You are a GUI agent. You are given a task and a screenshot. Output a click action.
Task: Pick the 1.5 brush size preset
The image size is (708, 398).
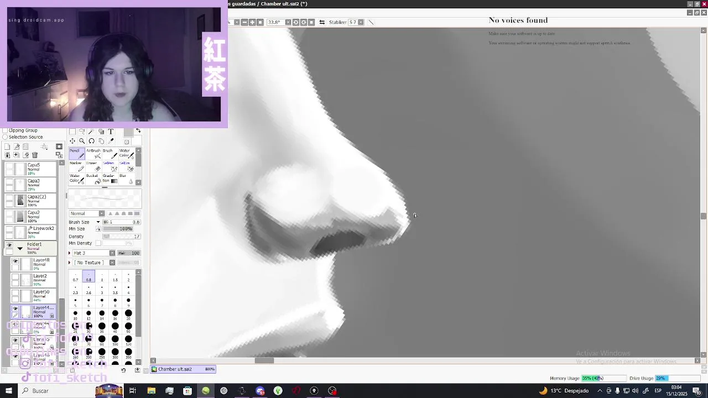point(115,277)
